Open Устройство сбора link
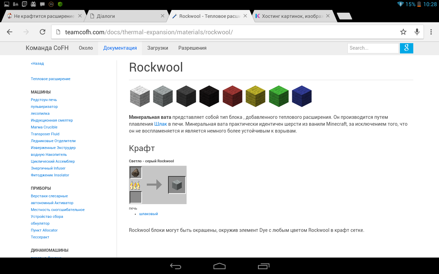 (47, 216)
